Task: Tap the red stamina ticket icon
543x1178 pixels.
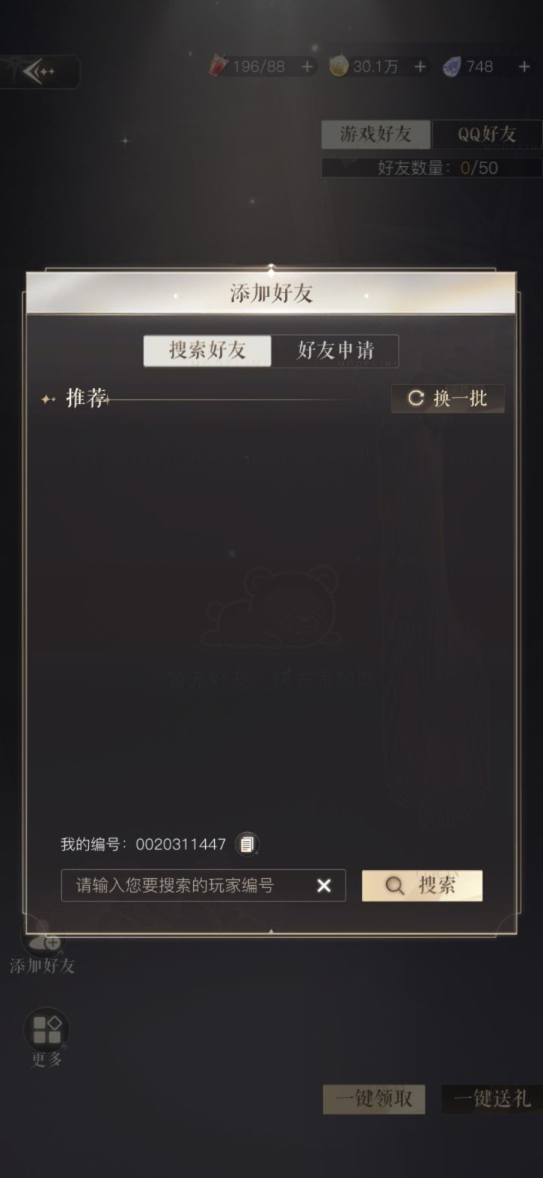Action: tap(219, 66)
